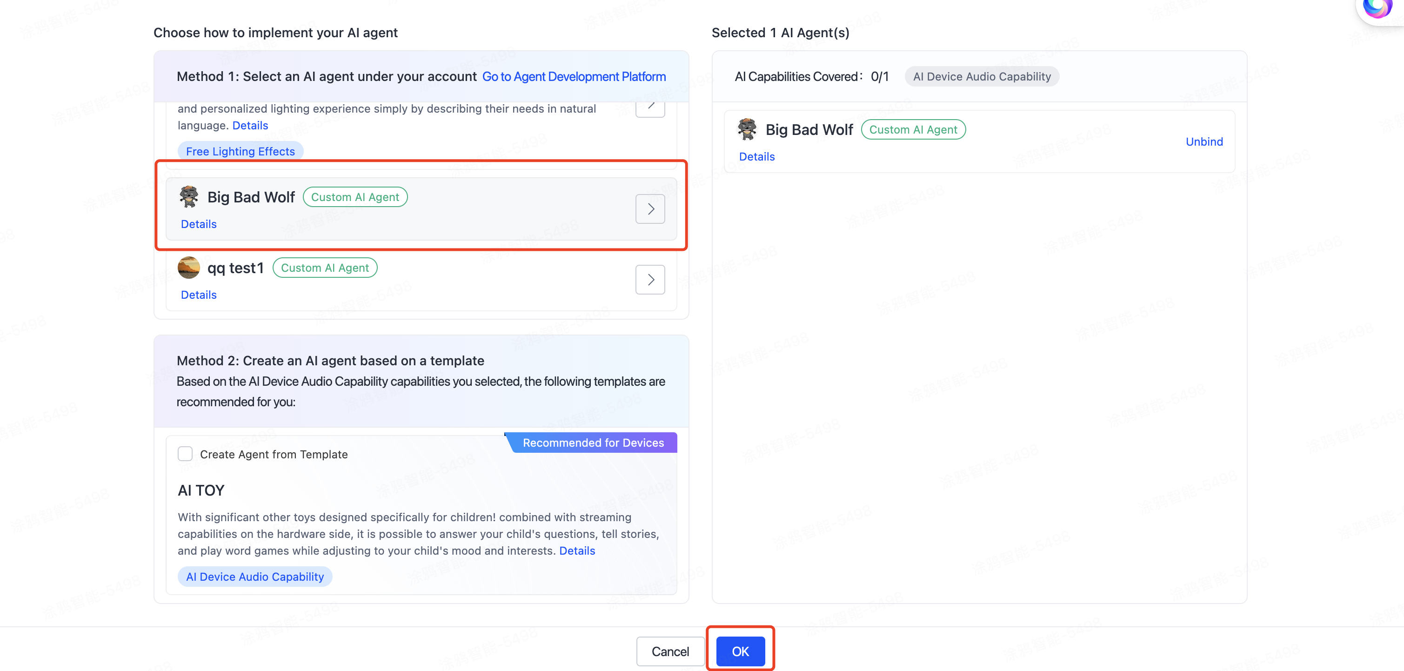Check the Create Agent from Template checkbox
The image size is (1404, 671).
pos(185,454)
